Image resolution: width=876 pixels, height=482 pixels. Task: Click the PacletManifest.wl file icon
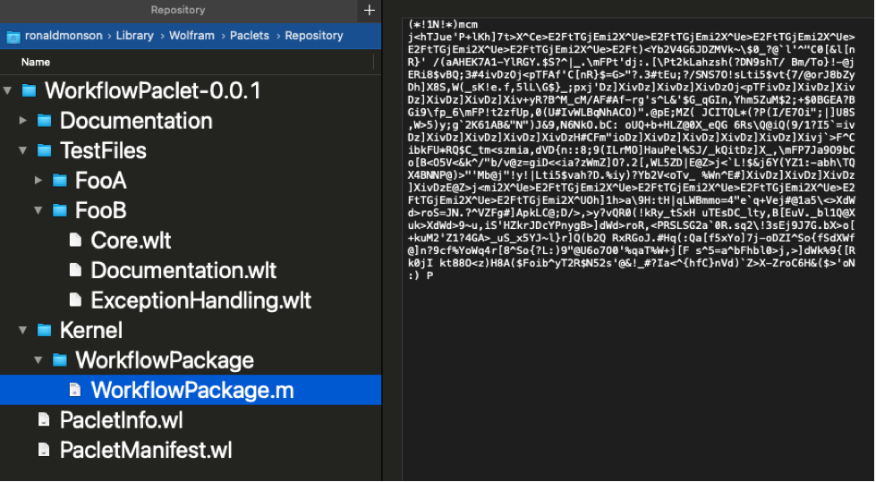coord(45,450)
